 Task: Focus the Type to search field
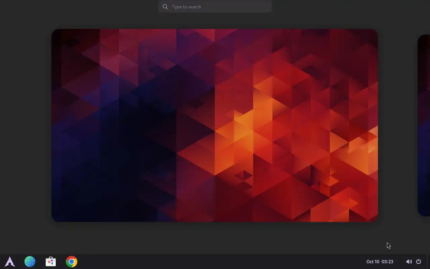pyautogui.click(x=215, y=7)
